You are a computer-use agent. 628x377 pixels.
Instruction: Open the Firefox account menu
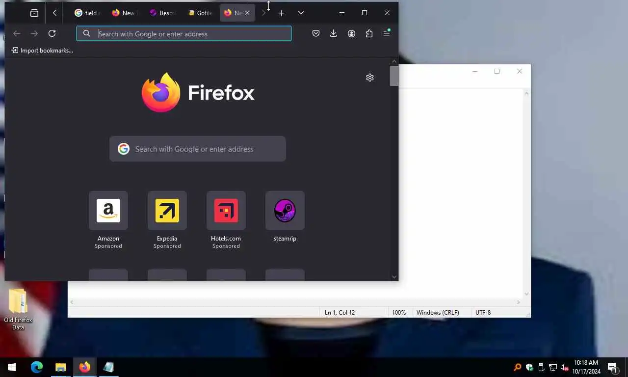[351, 33]
